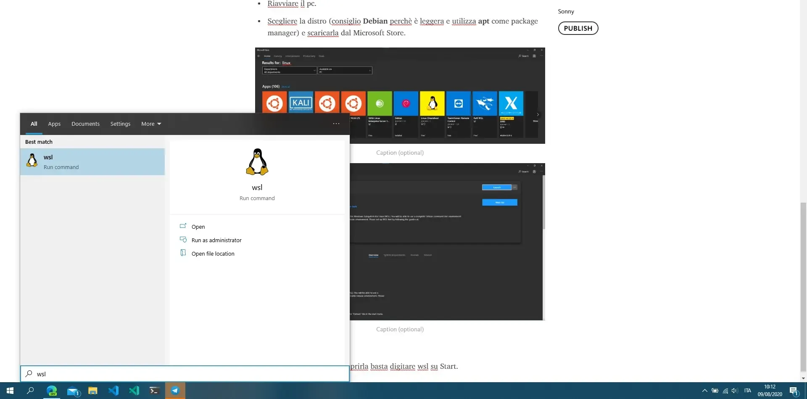The image size is (807, 399).
Task: Open green VS Code Insiders icon
Action: [134, 391]
